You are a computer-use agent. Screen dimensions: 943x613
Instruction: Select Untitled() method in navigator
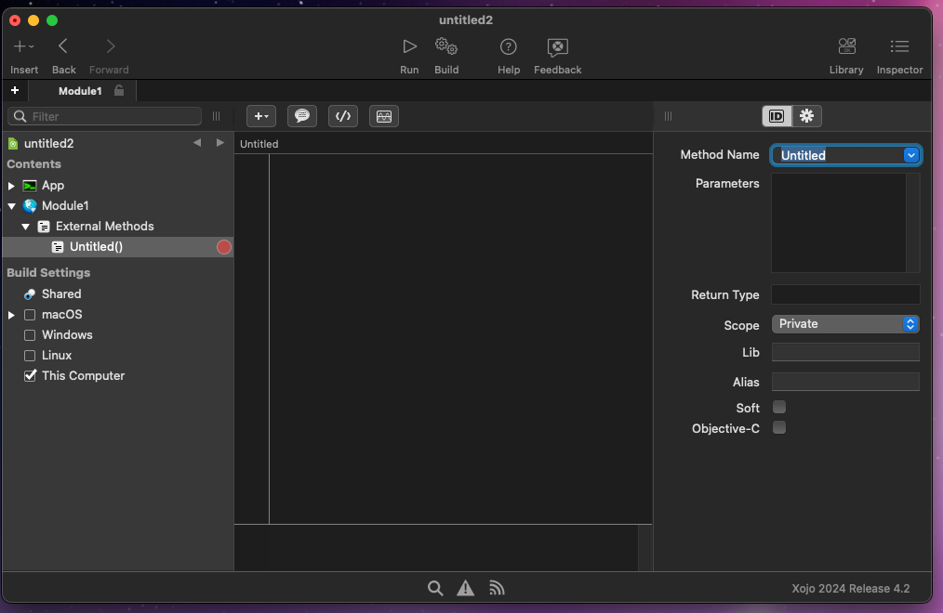click(x=96, y=247)
